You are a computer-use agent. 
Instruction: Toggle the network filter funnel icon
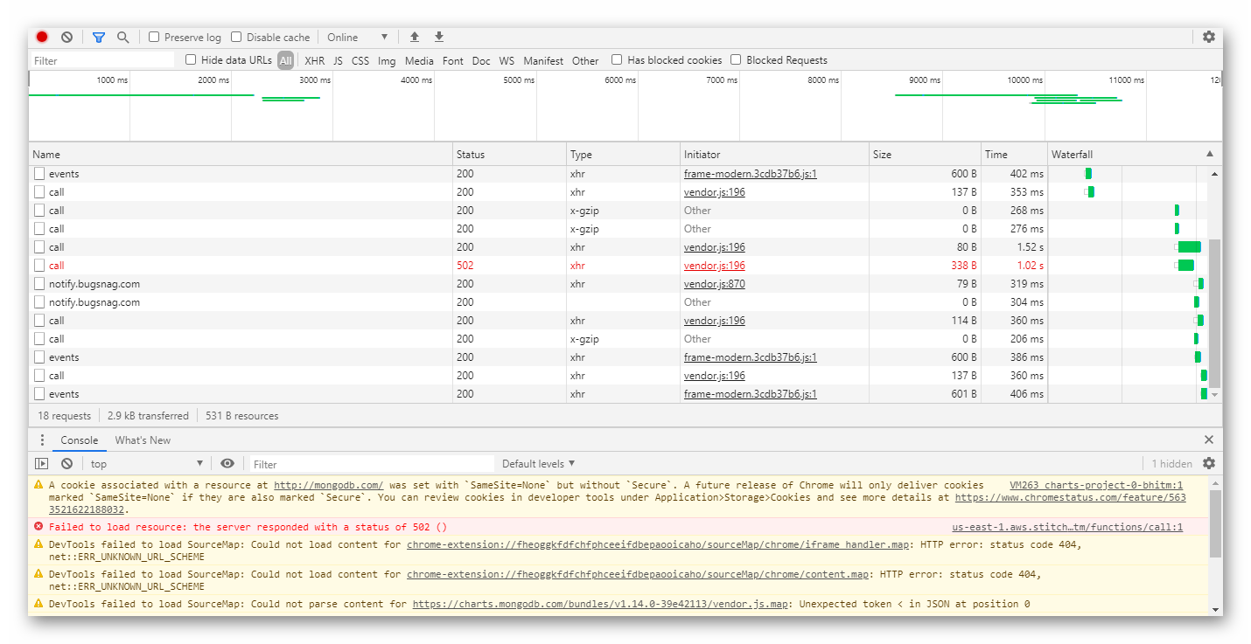tap(99, 38)
